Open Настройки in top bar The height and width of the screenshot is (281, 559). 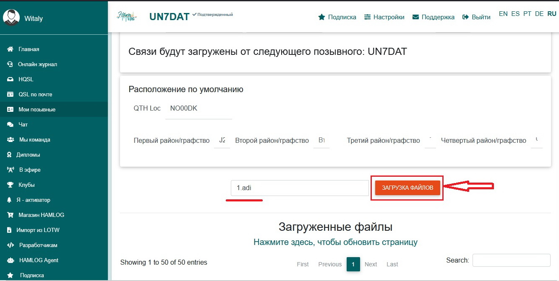click(389, 17)
